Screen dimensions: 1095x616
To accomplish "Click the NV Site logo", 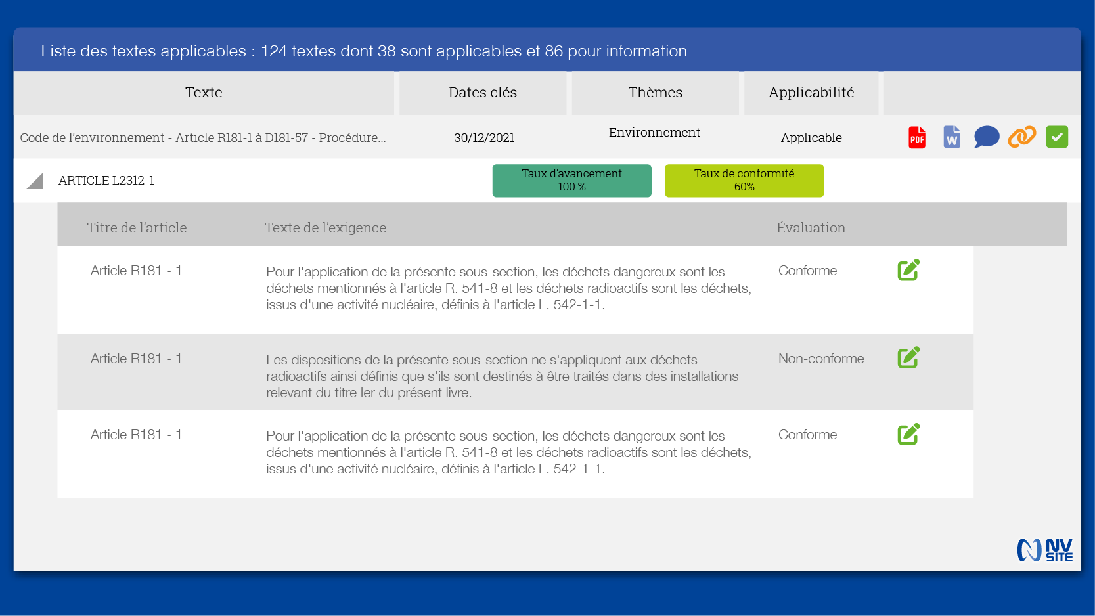I will coord(1045,550).
